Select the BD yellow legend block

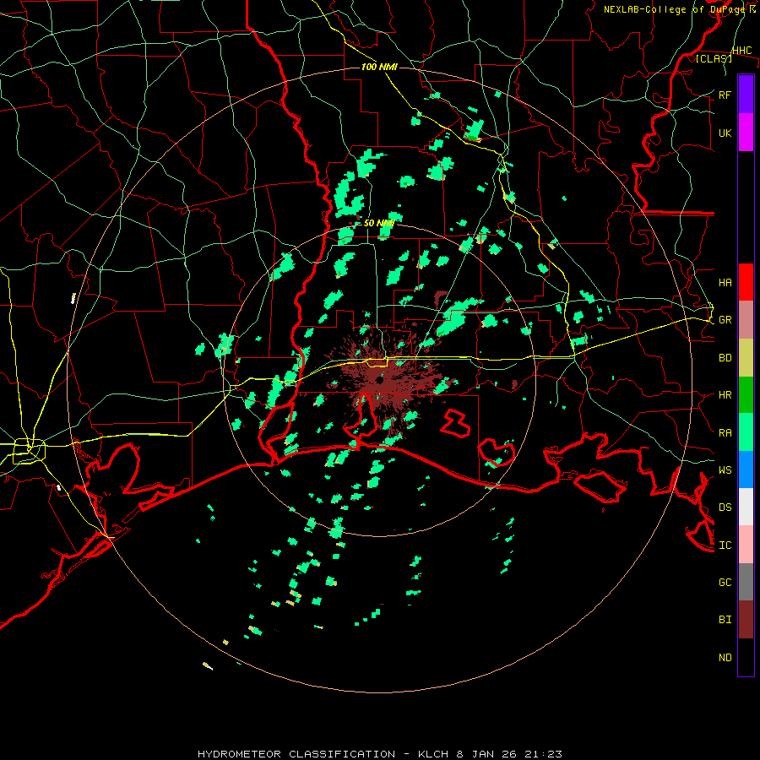pyautogui.click(x=746, y=358)
